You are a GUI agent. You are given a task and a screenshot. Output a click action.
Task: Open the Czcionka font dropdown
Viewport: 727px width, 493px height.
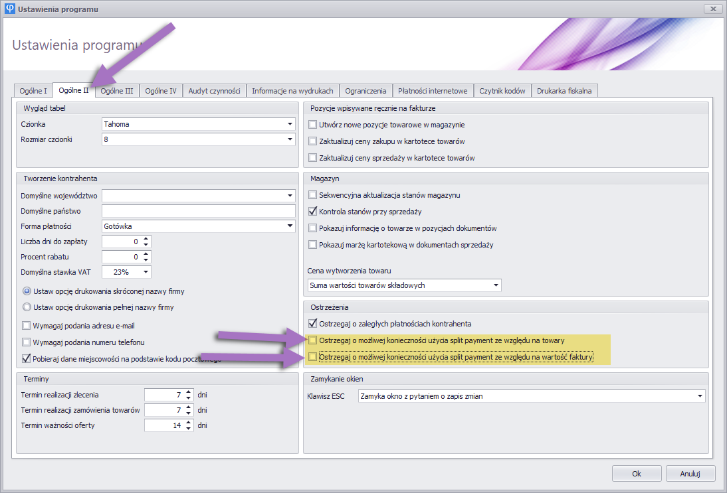pyautogui.click(x=290, y=124)
